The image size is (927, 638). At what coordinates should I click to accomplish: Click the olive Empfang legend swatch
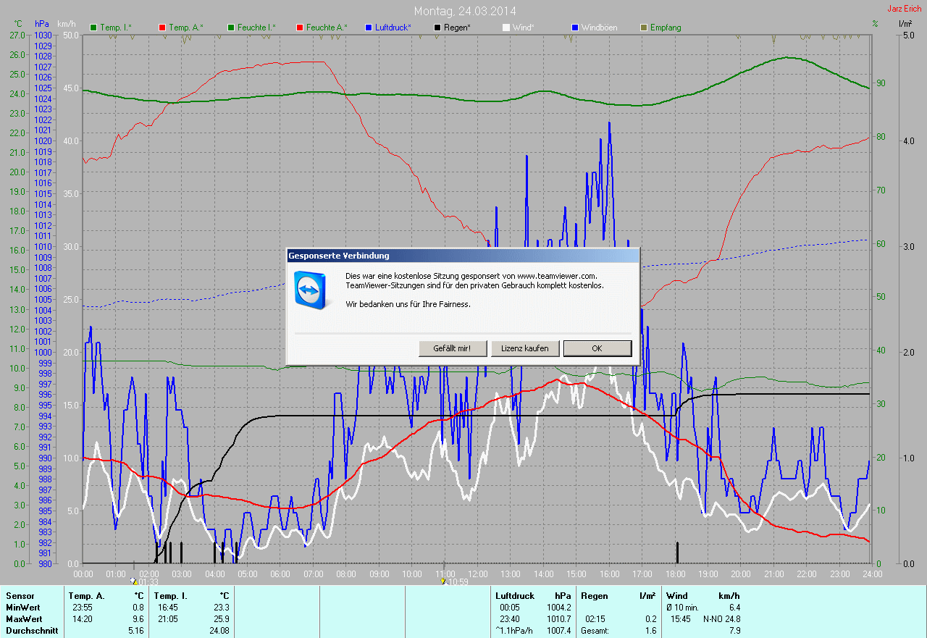coord(644,28)
